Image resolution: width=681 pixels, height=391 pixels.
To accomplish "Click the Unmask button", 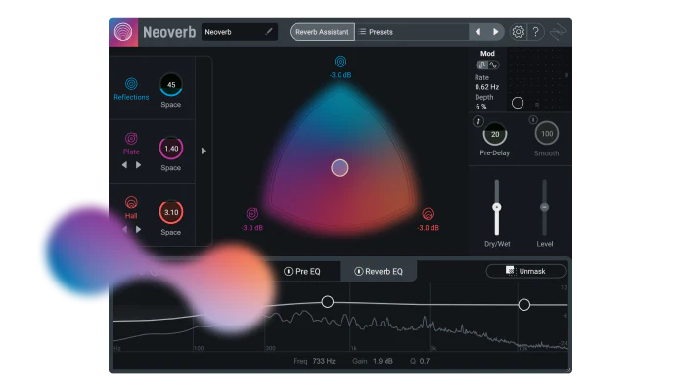I will coord(526,271).
